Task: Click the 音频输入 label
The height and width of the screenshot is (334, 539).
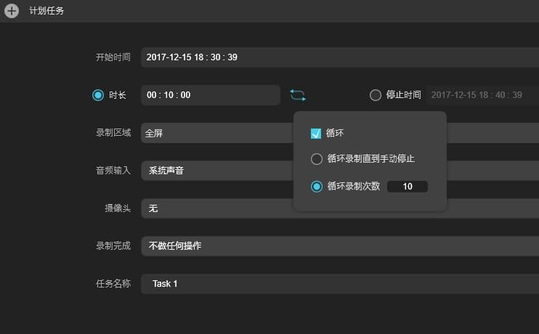Action: tap(113, 171)
